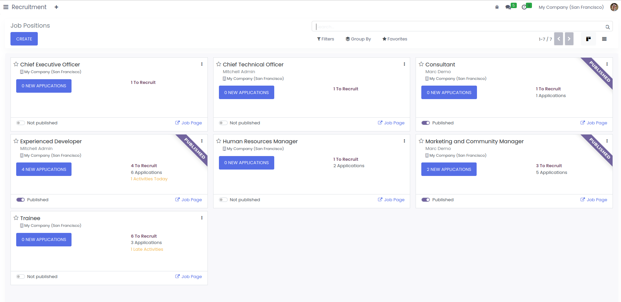Viewport: 621px width, 302px height.
Task: Unpublish the Consultant job position
Action: pos(425,123)
